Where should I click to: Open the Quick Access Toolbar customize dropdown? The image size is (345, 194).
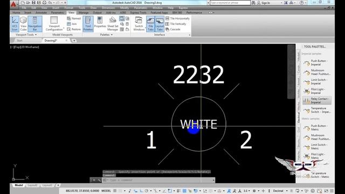65,3
